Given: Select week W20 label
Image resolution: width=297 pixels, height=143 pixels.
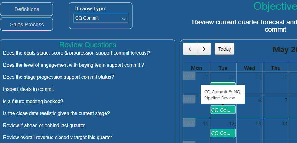Looking at the screenshot, I should (x=189, y=123).
